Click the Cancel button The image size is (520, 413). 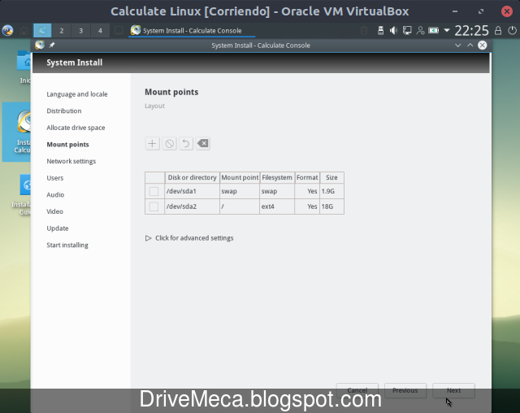click(357, 390)
